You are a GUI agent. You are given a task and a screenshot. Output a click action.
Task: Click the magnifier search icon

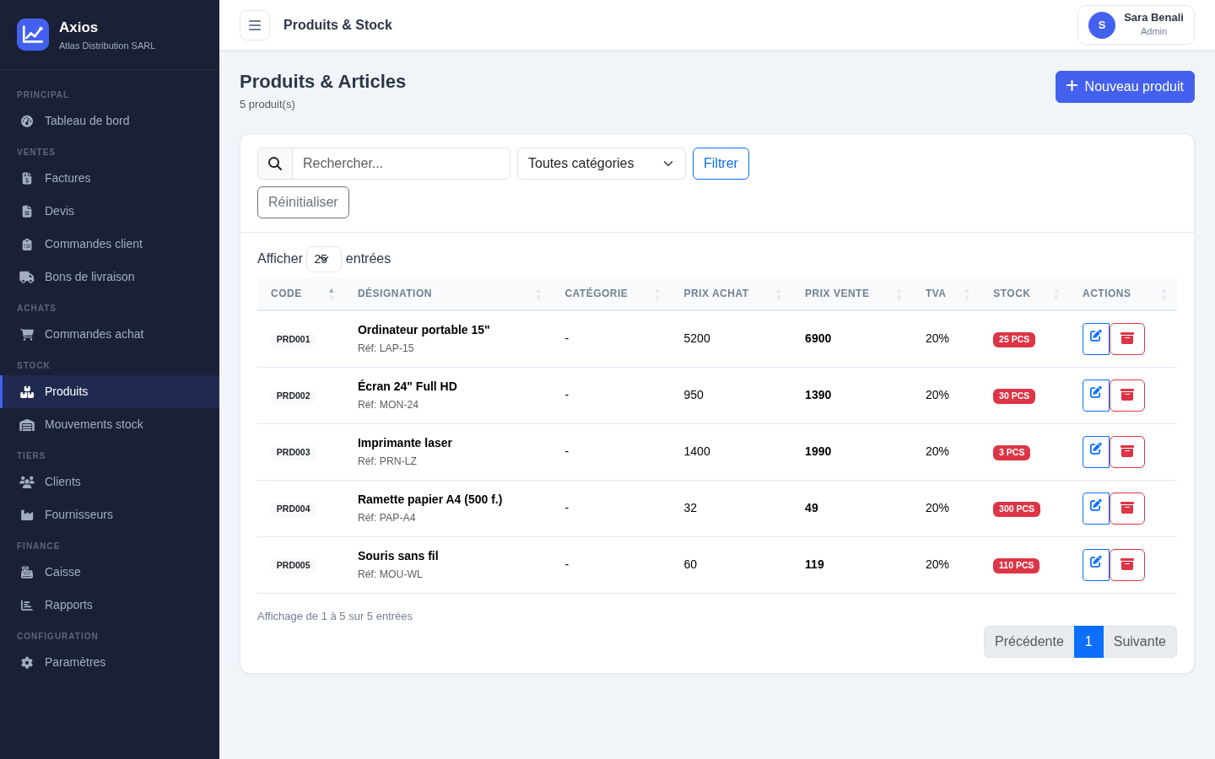point(275,164)
